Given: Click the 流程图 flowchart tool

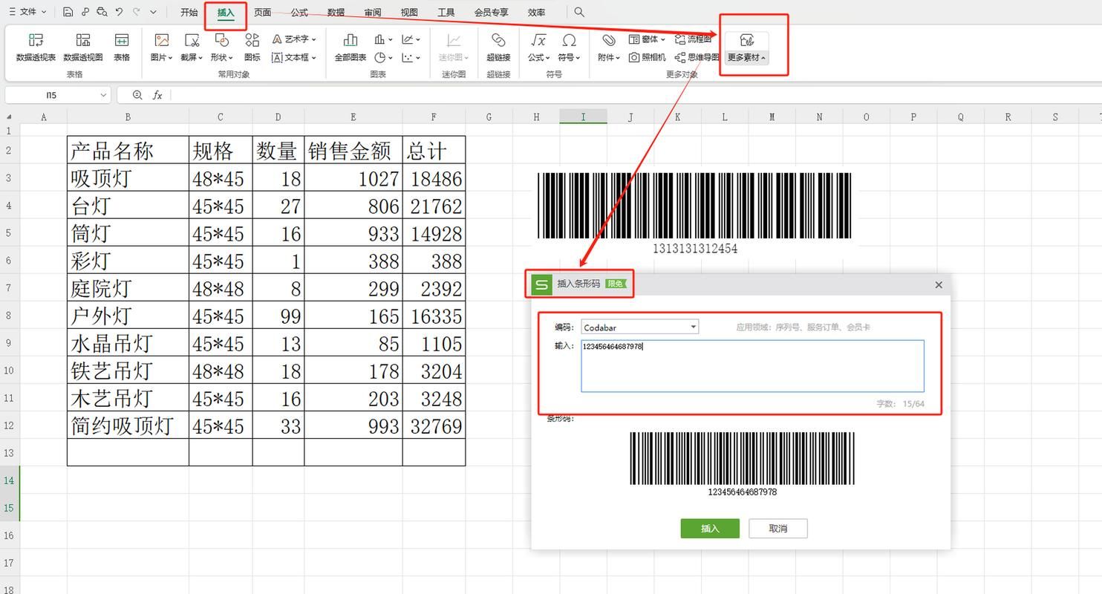Looking at the screenshot, I should click(x=693, y=39).
